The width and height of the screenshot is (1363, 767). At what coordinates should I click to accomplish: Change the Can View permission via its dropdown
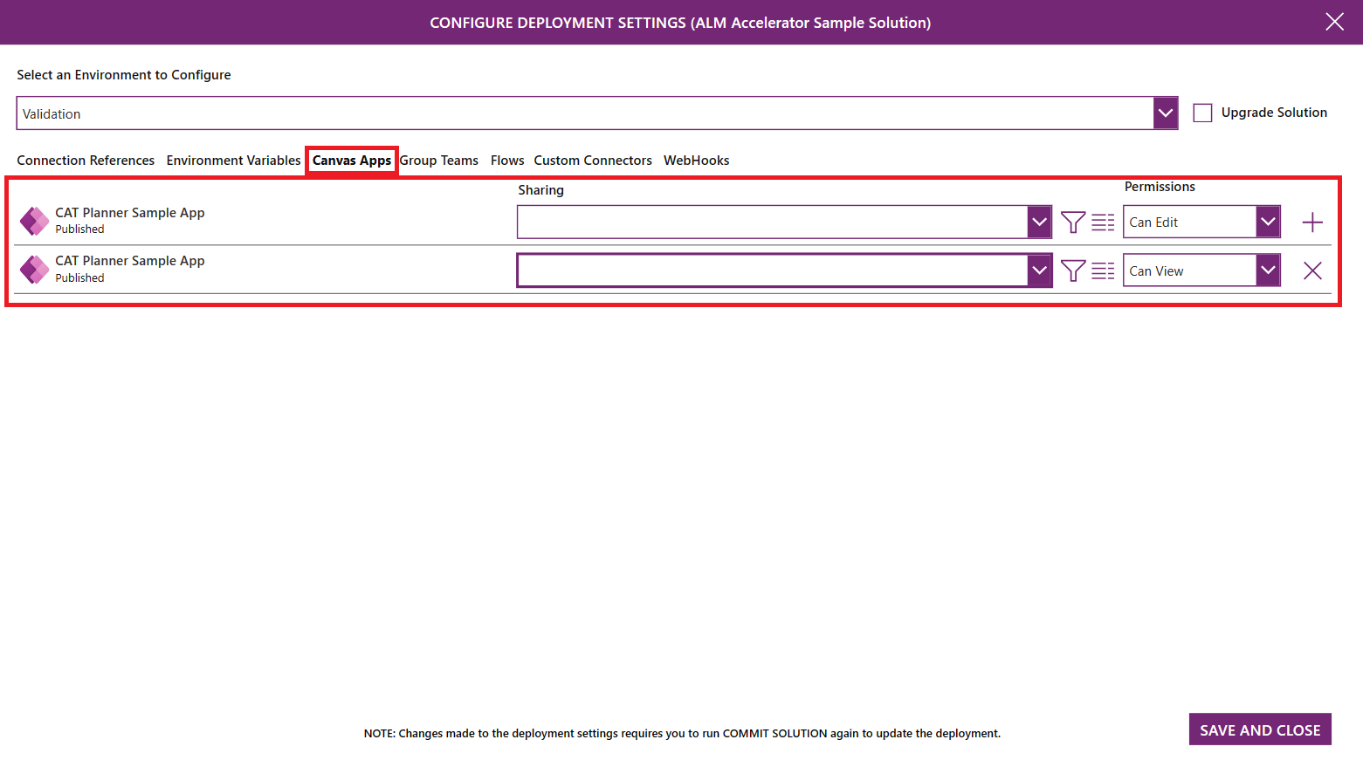[1267, 270]
